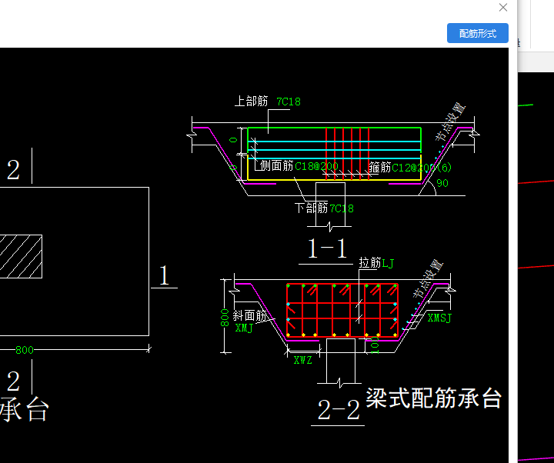Click the 下部筋 label

click(x=312, y=208)
